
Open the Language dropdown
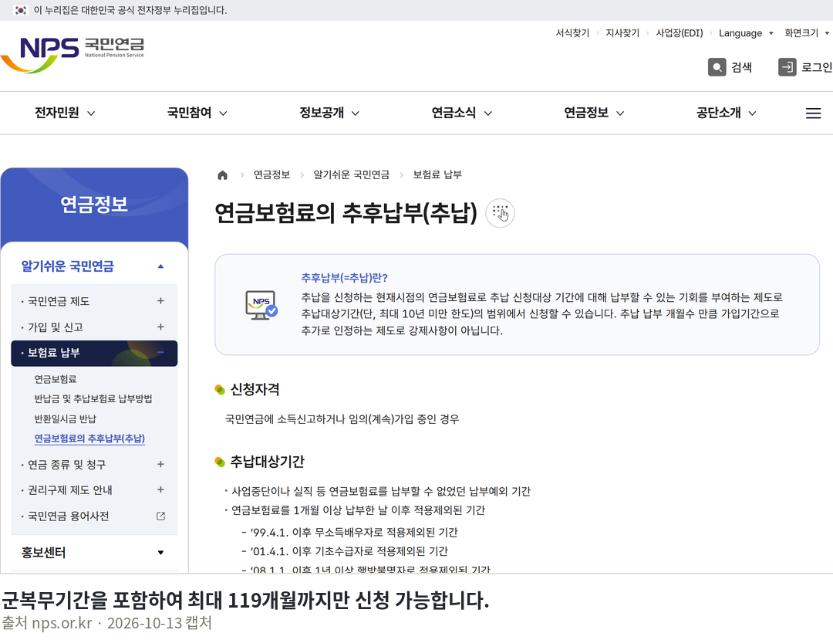click(745, 33)
